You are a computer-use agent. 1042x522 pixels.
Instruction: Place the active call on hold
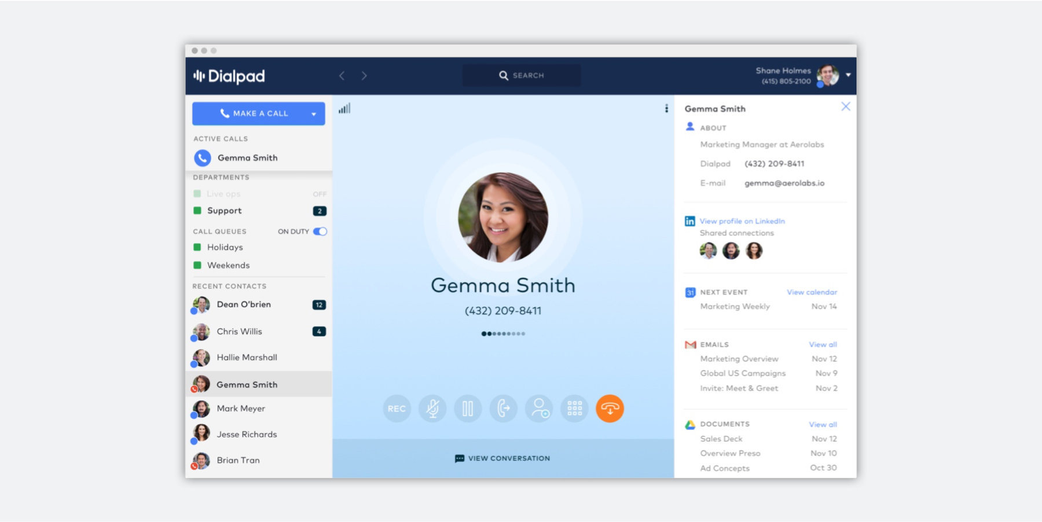pyautogui.click(x=468, y=409)
